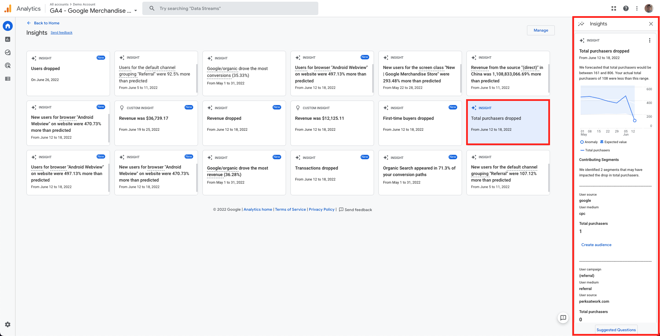Screen dimensions: 660x336
Task: Open the Explore icon in sidebar
Action: click(8, 53)
